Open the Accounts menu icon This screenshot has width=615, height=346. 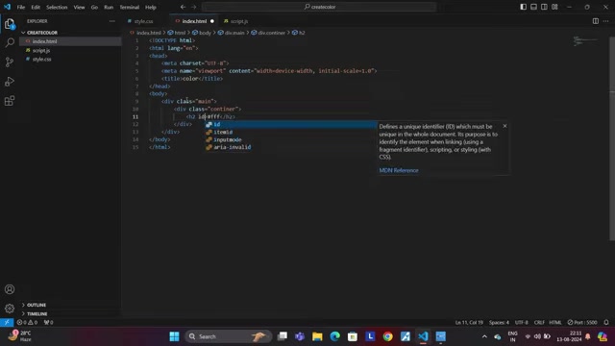click(10, 289)
